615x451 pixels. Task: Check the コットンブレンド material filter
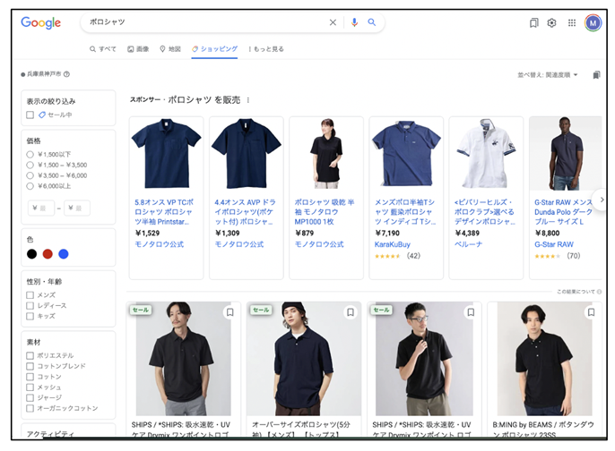point(30,366)
